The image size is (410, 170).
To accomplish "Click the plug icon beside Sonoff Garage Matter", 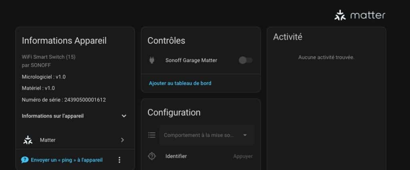I will pyautogui.click(x=152, y=60).
